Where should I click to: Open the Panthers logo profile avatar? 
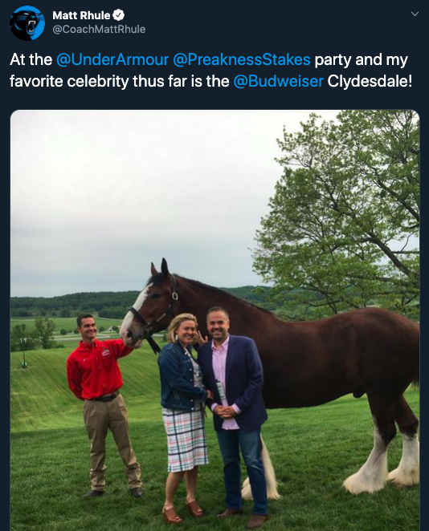click(27, 23)
